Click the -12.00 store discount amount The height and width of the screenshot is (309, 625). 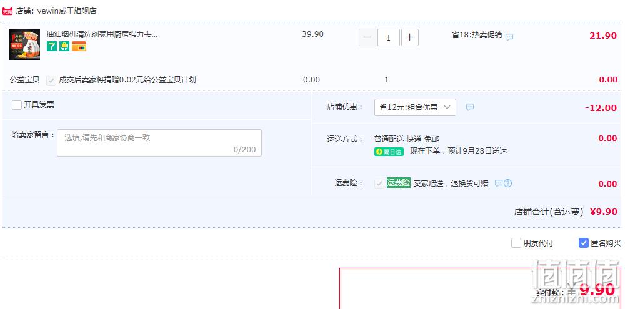[601, 108]
